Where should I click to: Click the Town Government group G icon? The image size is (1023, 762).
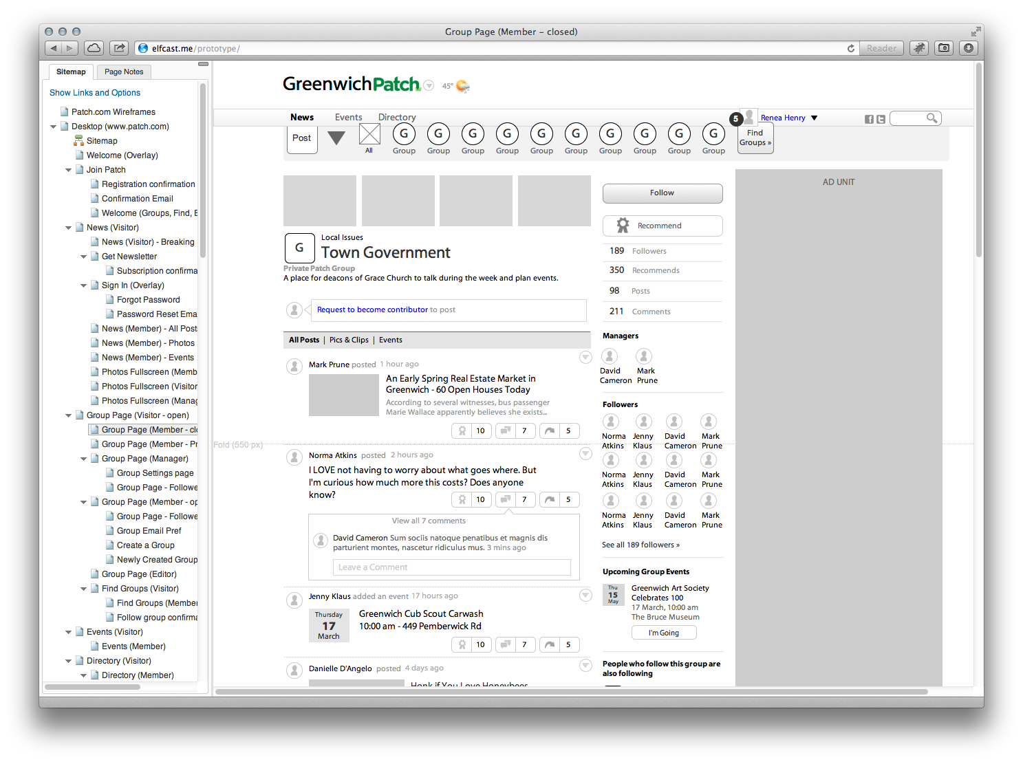(x=299, y=248)
